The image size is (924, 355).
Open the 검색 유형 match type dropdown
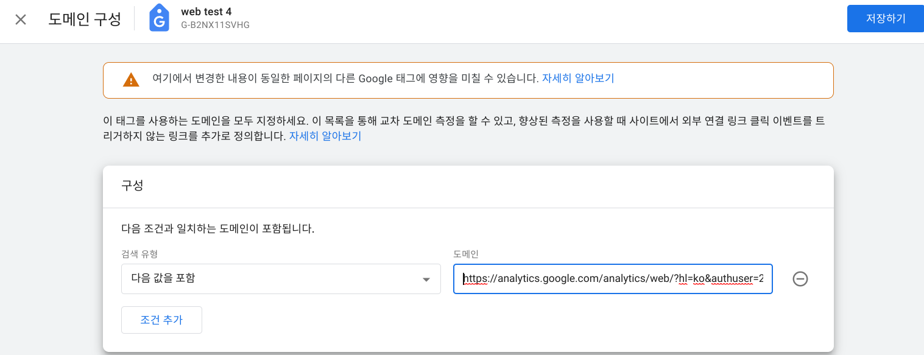(281, 279)
